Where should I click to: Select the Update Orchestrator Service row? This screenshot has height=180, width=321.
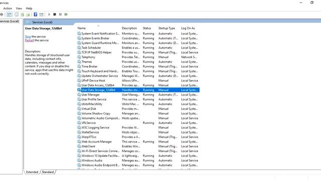coord(138,75)
